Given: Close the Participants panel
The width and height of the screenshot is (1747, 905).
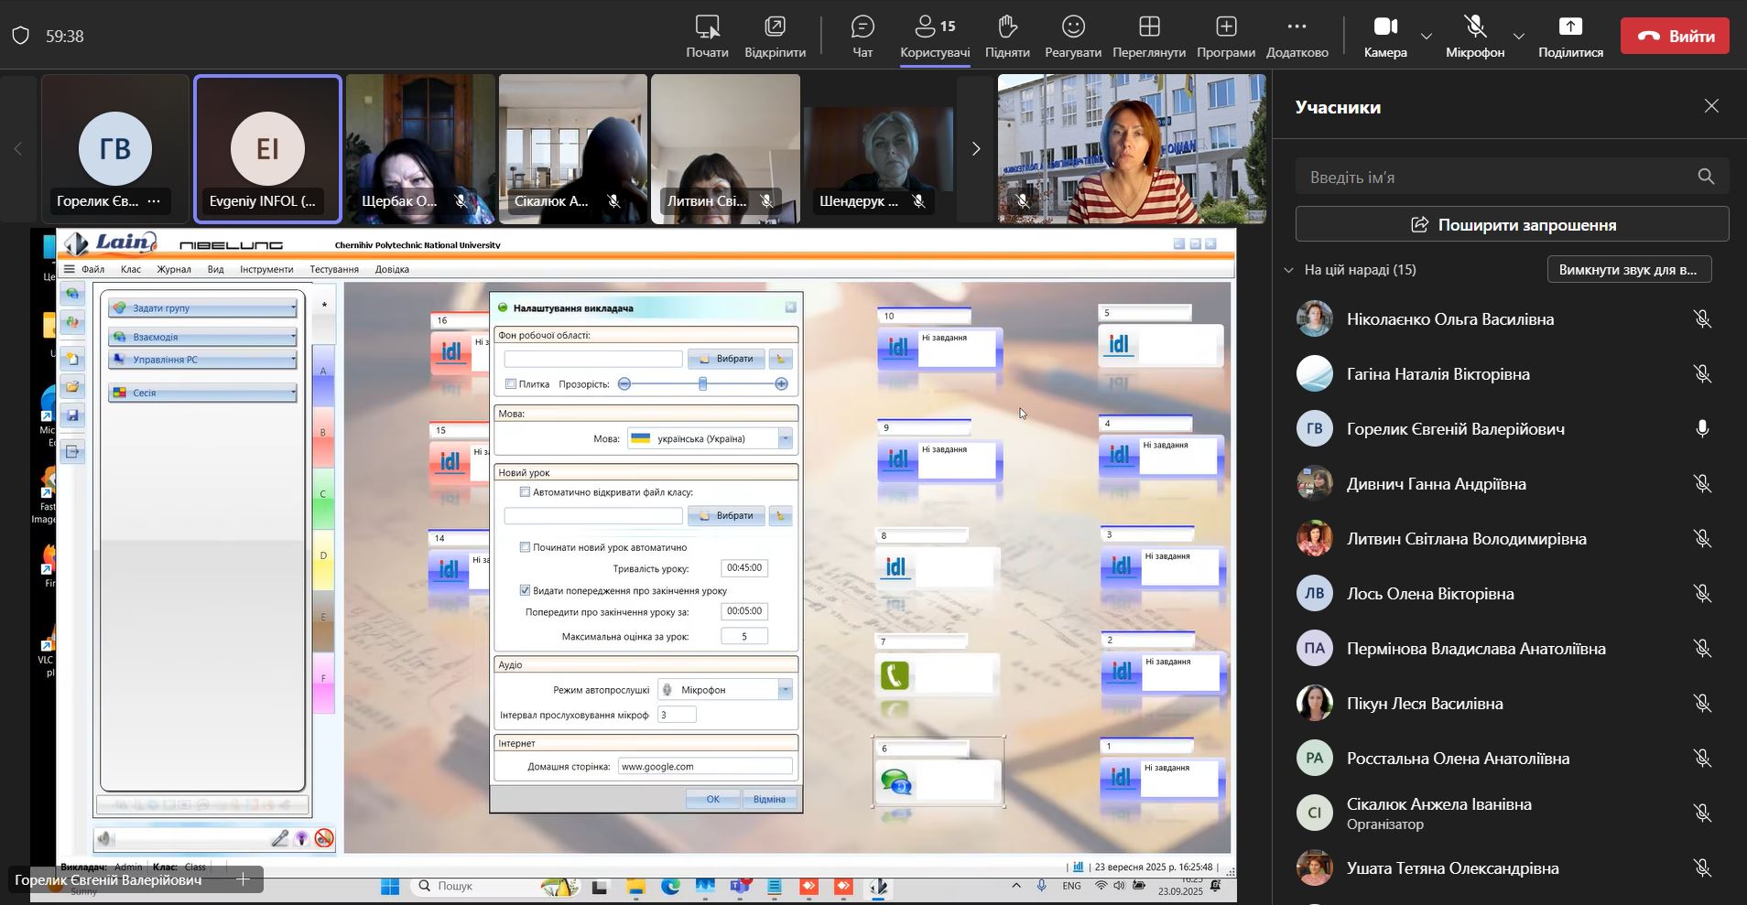Looking at the screenshot, I should point(1711,106).
